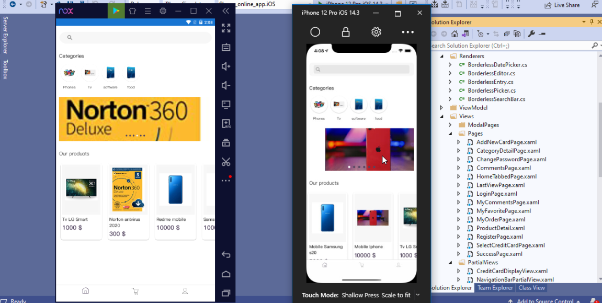
Task: Click Search Solution Explorer field
Action: [x=510, y=46]
